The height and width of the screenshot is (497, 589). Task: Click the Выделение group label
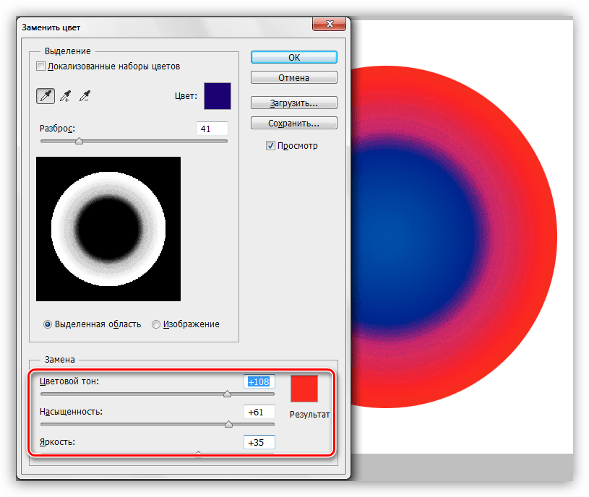(68, 51)
